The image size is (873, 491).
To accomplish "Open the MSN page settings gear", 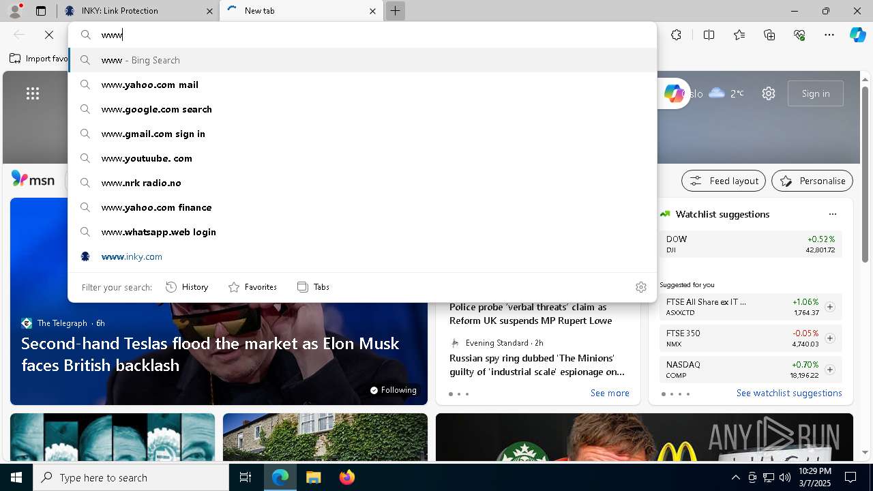I will [769, 93].
